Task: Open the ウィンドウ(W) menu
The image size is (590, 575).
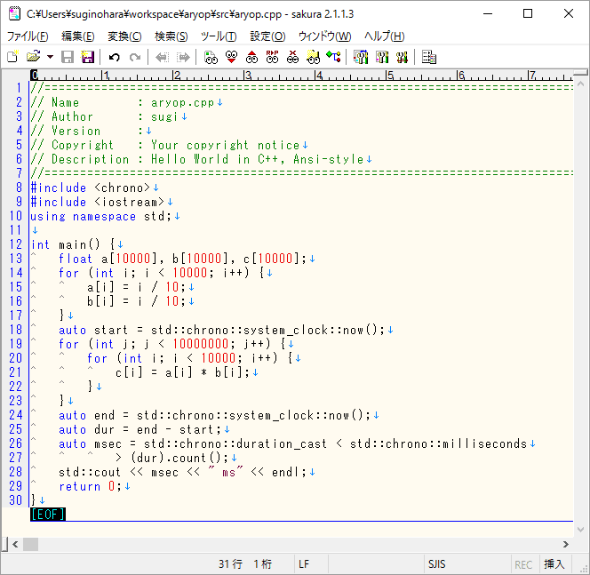Action: point(324,36)
